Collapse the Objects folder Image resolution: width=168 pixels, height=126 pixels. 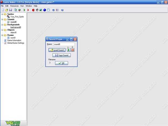pyautogui.click(x=2, y=30)
